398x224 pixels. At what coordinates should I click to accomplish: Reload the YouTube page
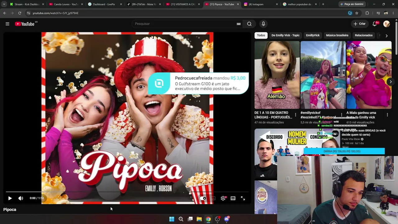click(x=20, y=13)
